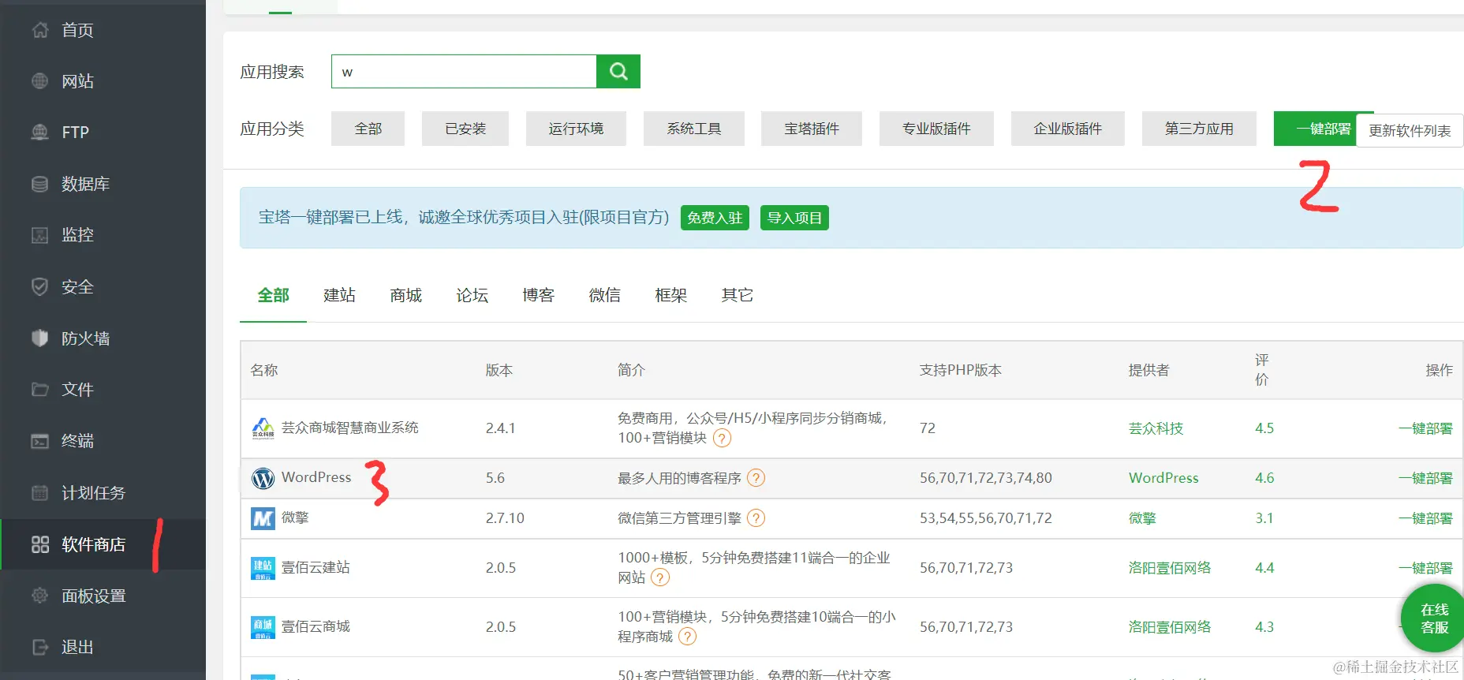Open WordPress provider link
Screen dimensions: 1464x680
(x=1163, y=478)
